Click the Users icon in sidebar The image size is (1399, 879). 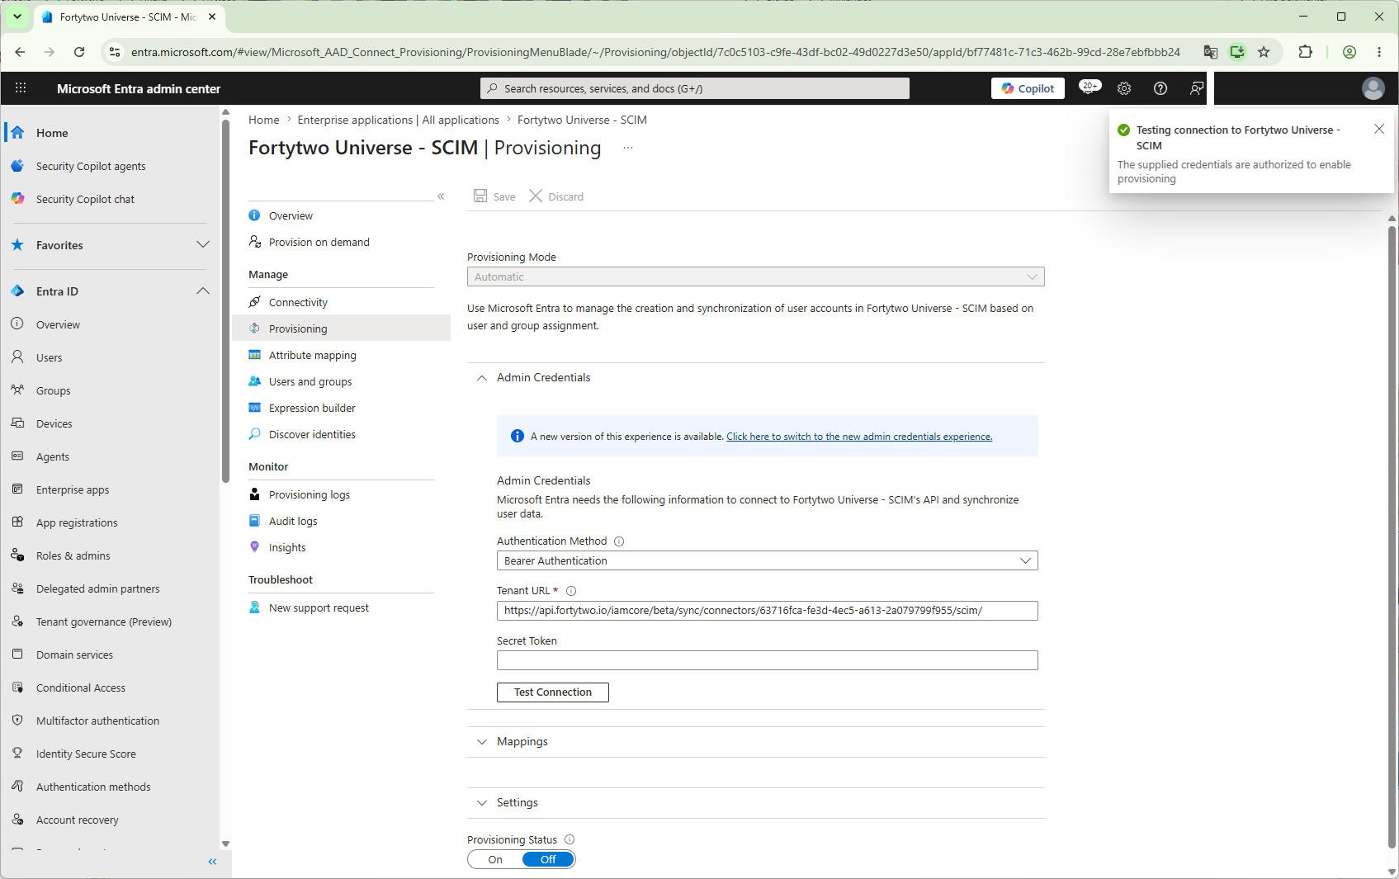(17, 357)
